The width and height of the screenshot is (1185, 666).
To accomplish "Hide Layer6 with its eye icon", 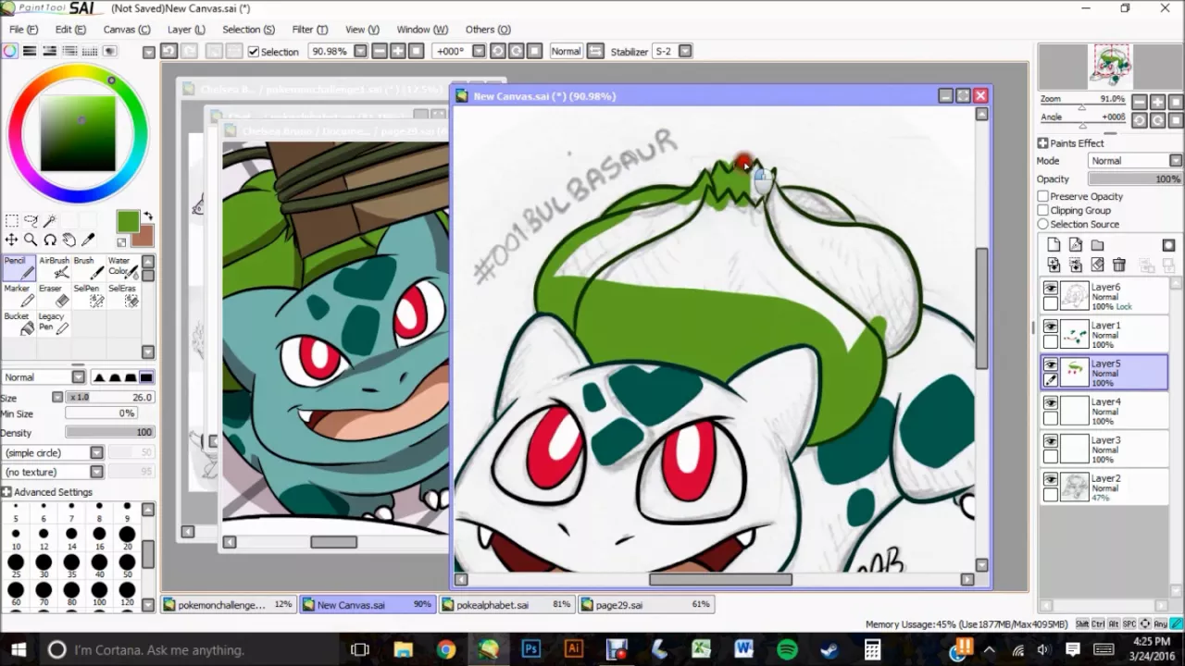I will tap(1051, 289).
